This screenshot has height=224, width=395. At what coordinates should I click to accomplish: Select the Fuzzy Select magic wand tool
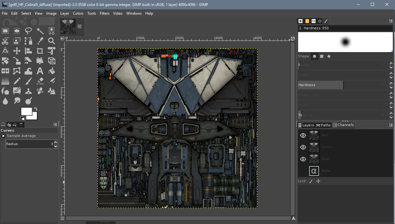click(x=40, y=31)
